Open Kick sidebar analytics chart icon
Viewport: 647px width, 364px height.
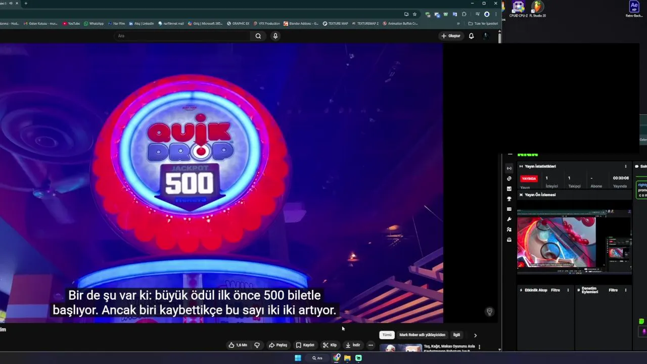(509, 189)
